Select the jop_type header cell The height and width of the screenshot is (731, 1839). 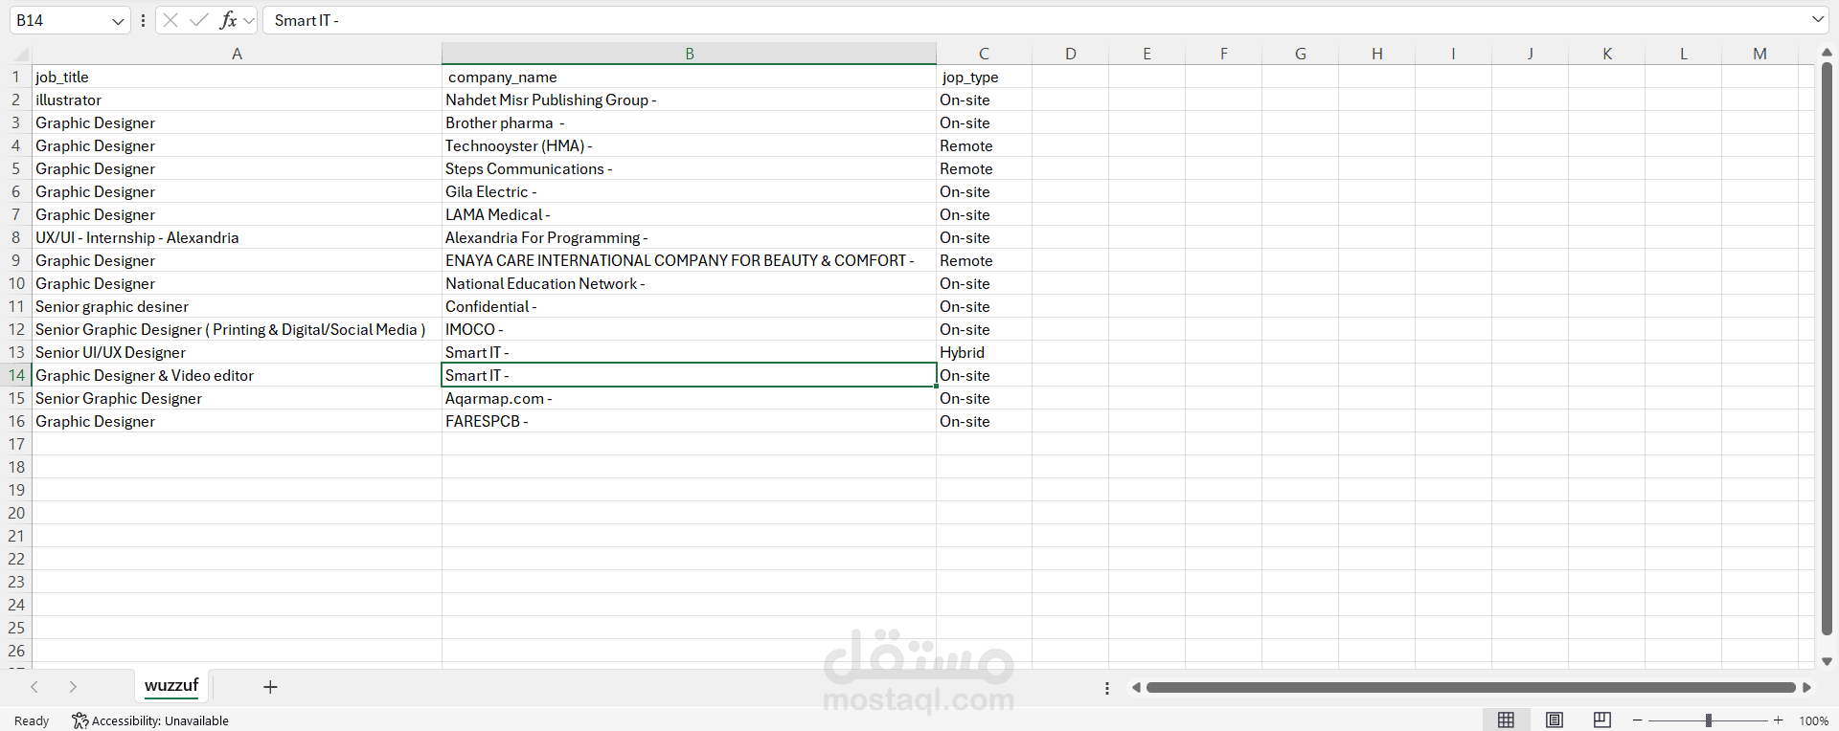click(984, 77)
